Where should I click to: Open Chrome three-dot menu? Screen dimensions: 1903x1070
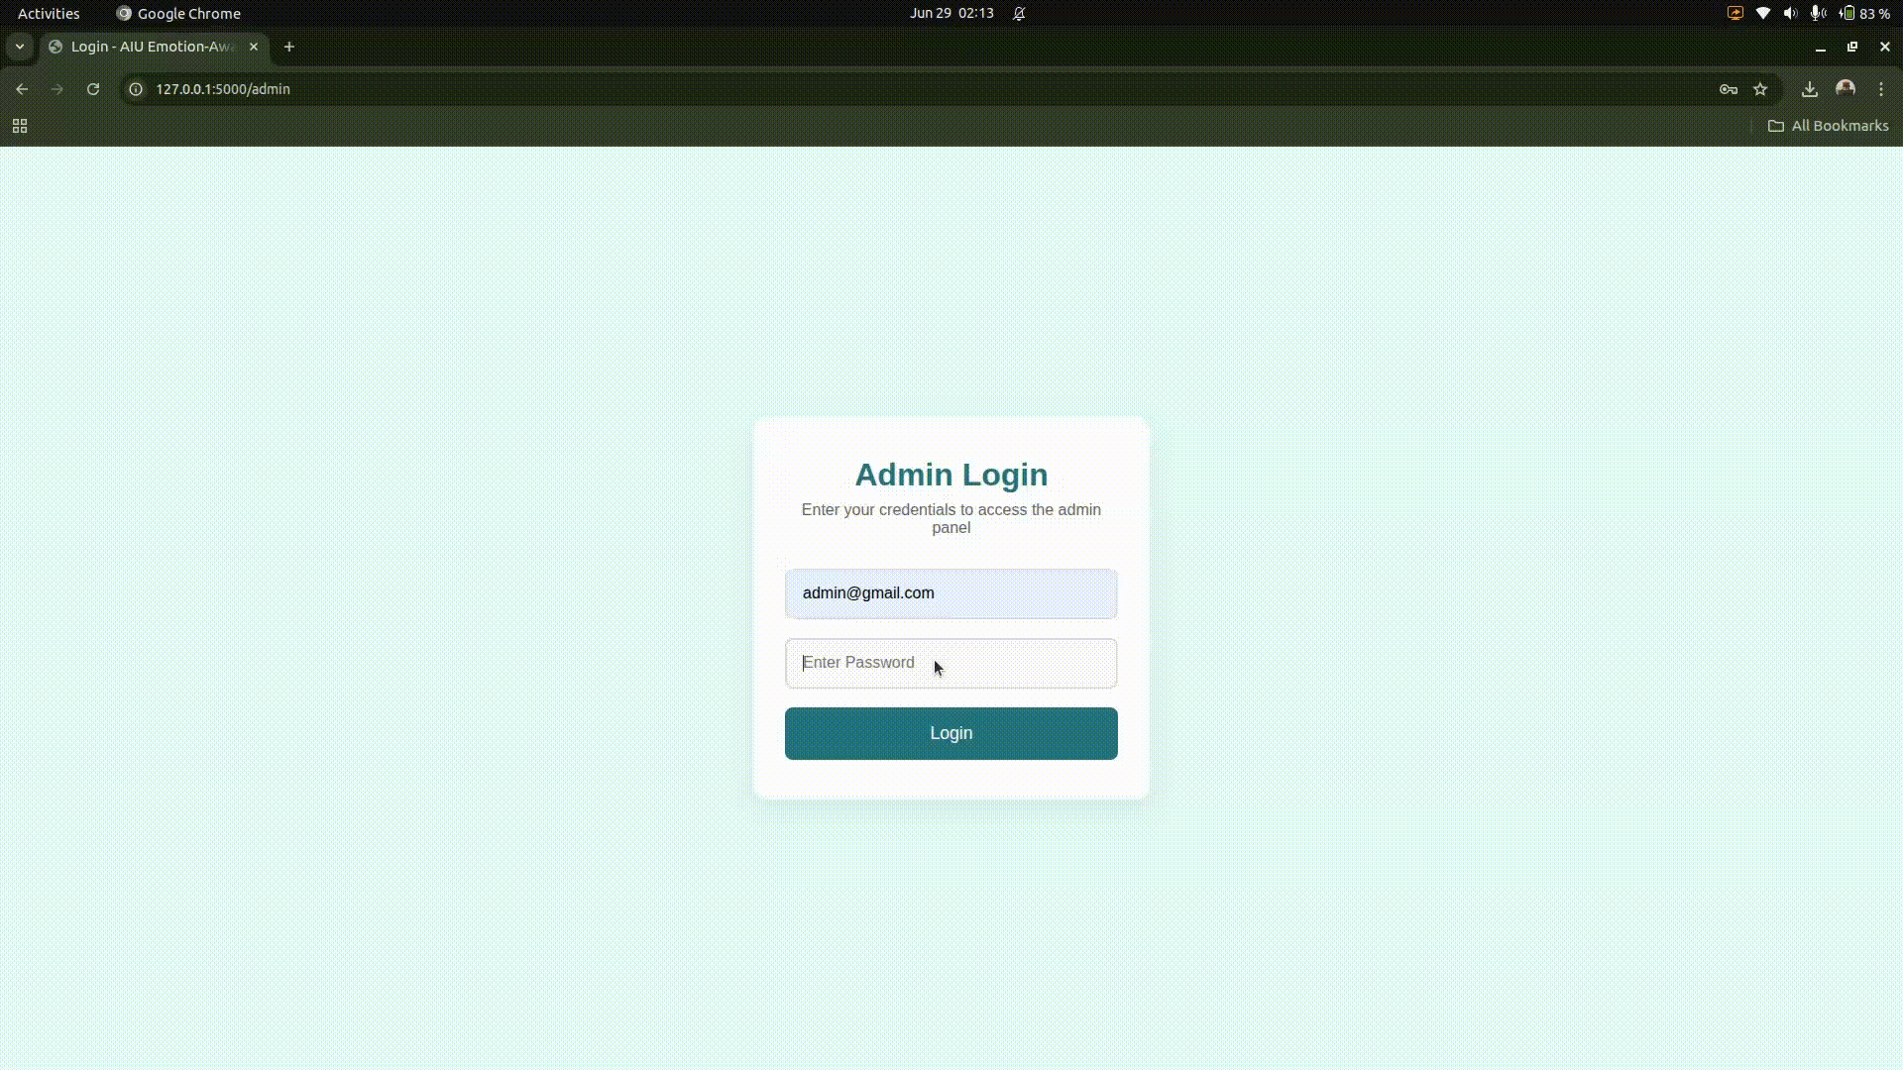(x=1881, y=89)
